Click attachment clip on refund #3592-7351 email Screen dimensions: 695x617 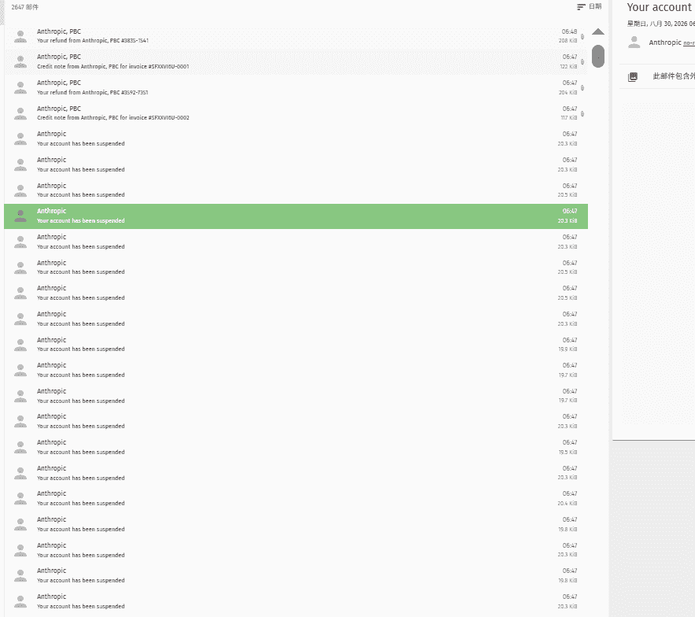tap(582, 88)
